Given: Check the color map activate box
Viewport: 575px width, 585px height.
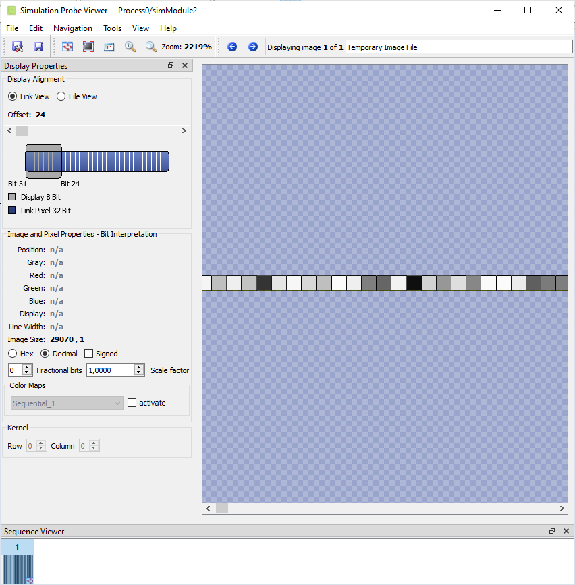Looking at the screenshot, I should tap(132, 403).
